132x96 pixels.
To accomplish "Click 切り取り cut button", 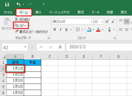I will click(22, 20).
